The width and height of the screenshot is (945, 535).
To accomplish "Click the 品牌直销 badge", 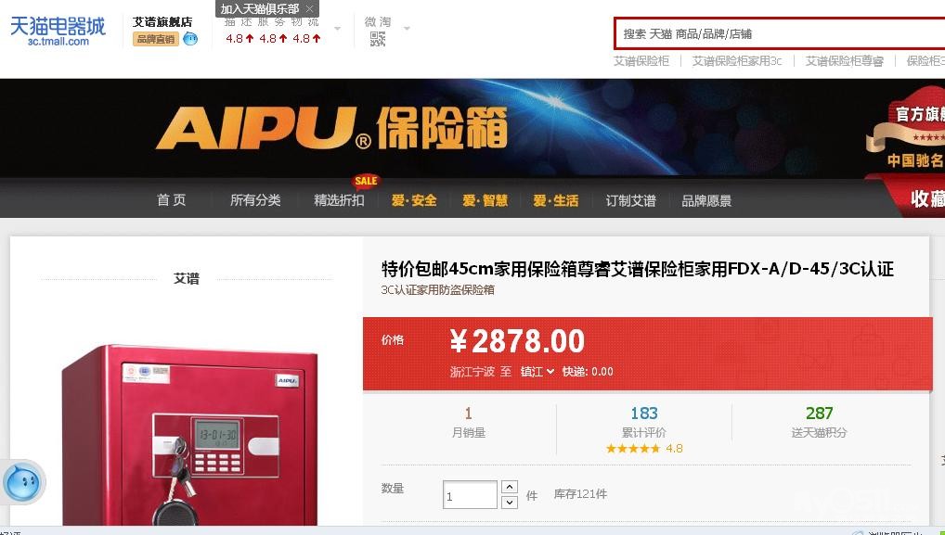I will [156, 39].
